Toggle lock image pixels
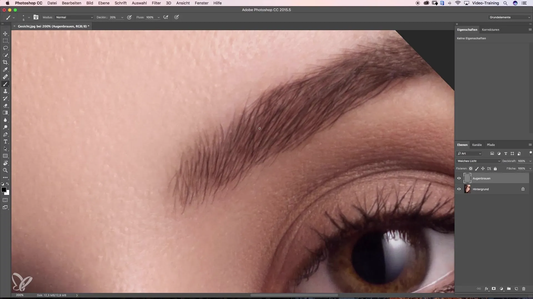Screen dimensions: 533x299 (477, 169)
